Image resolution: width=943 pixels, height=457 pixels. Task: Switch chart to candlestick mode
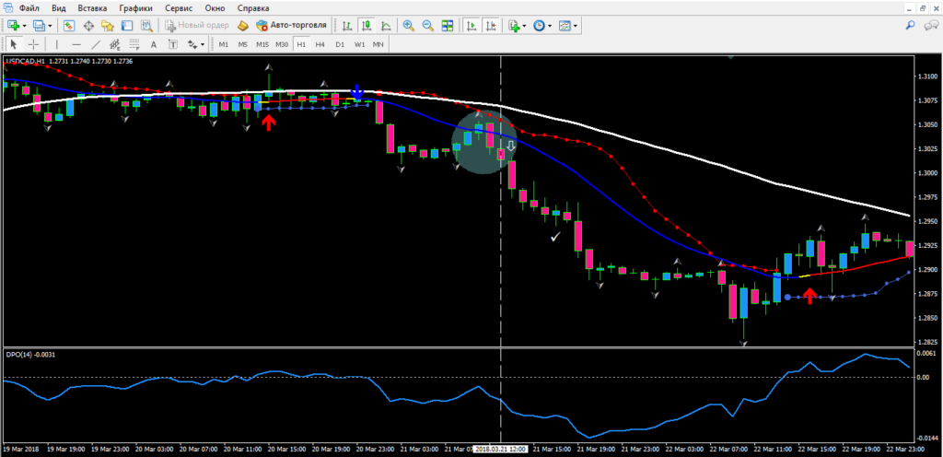[364, 26]
